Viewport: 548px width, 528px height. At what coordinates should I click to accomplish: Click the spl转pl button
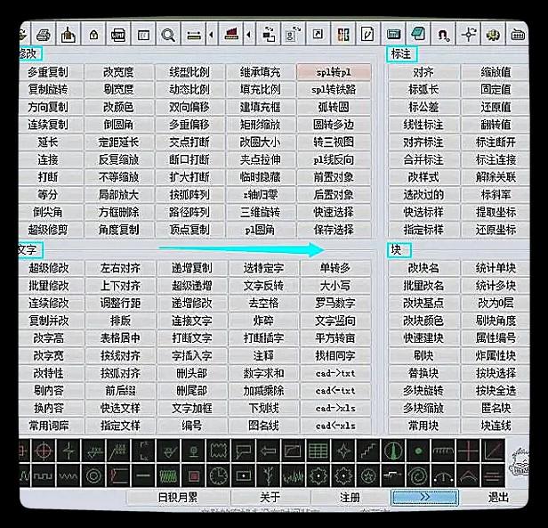[334, 72]
